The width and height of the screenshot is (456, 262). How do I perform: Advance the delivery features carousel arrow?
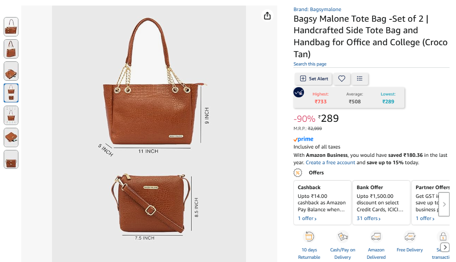click(x=445, y=247)
